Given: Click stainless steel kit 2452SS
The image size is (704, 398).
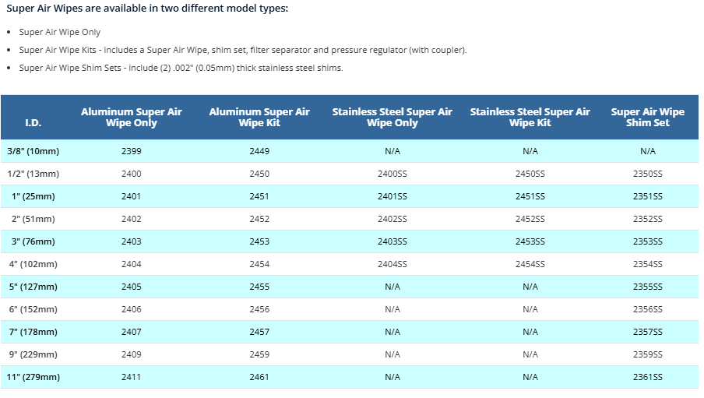Looking at the screenshot, I should (530, 219).
